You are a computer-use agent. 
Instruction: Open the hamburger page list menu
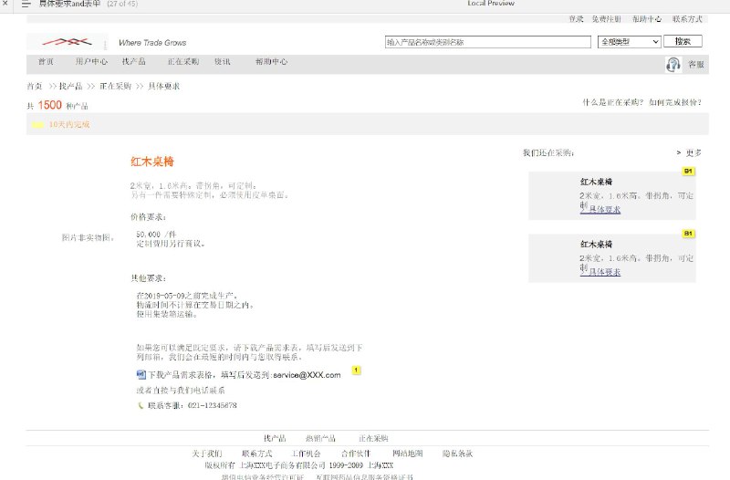pyautogui.click(x=26, y=4)
